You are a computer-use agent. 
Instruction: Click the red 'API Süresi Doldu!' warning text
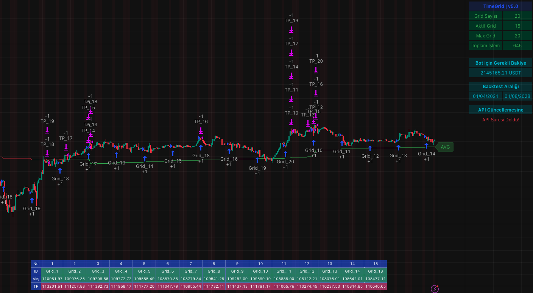coord(500,120)
